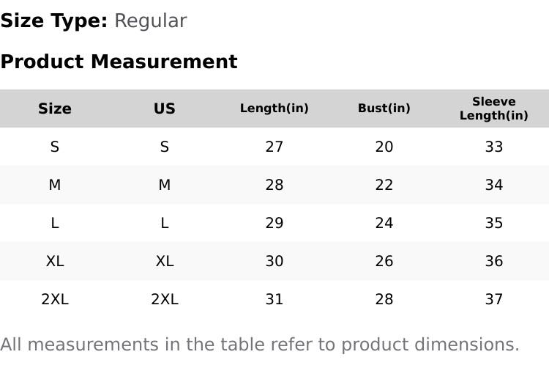Click length value 30 for size XL

(274, 261)
